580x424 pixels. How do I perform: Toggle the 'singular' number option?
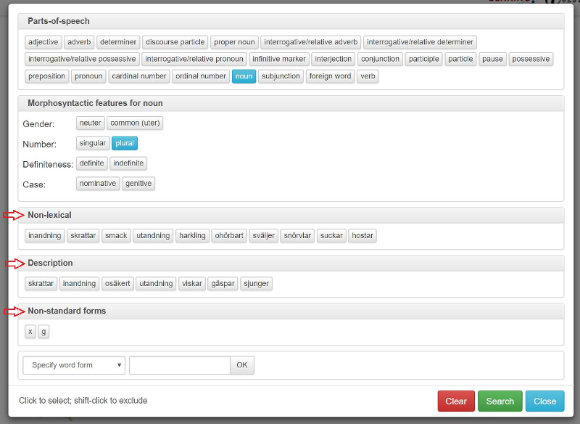point(93,144)
